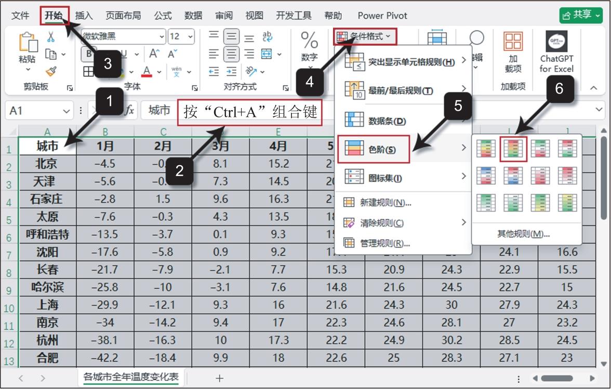Expand the Name Box dropdown next to A1
The width and height of the screenshot is (611, 389).
pos(67,111)
